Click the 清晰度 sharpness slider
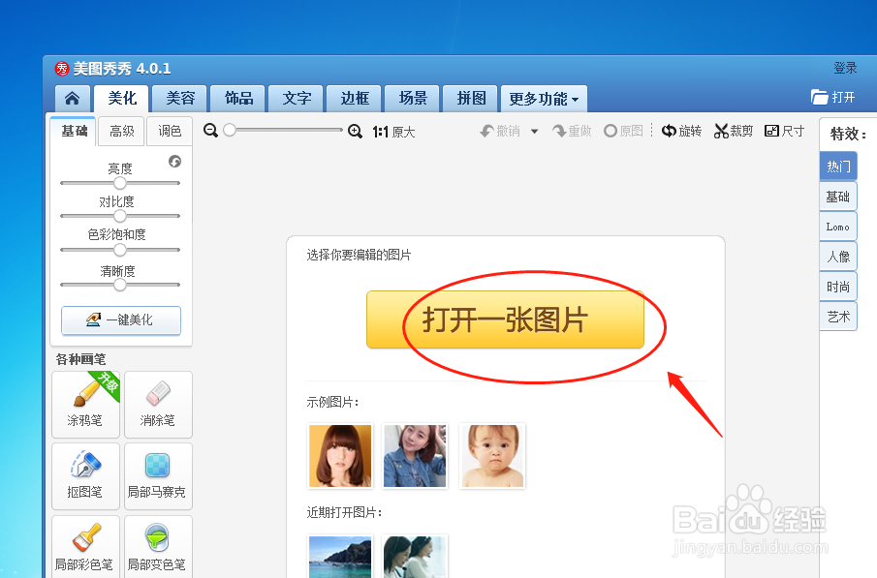This screenshot has width=877, height=578. pos(120,285)
